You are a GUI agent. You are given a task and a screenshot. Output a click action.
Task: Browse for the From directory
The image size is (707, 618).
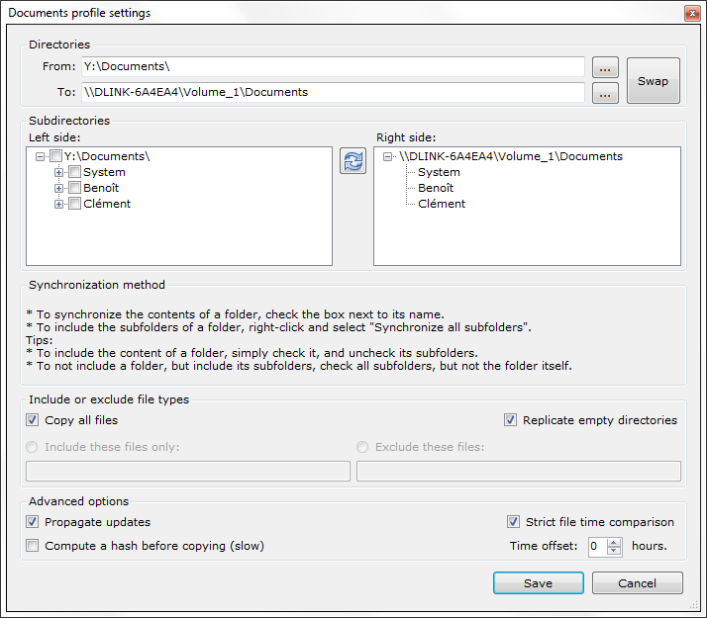606,67
